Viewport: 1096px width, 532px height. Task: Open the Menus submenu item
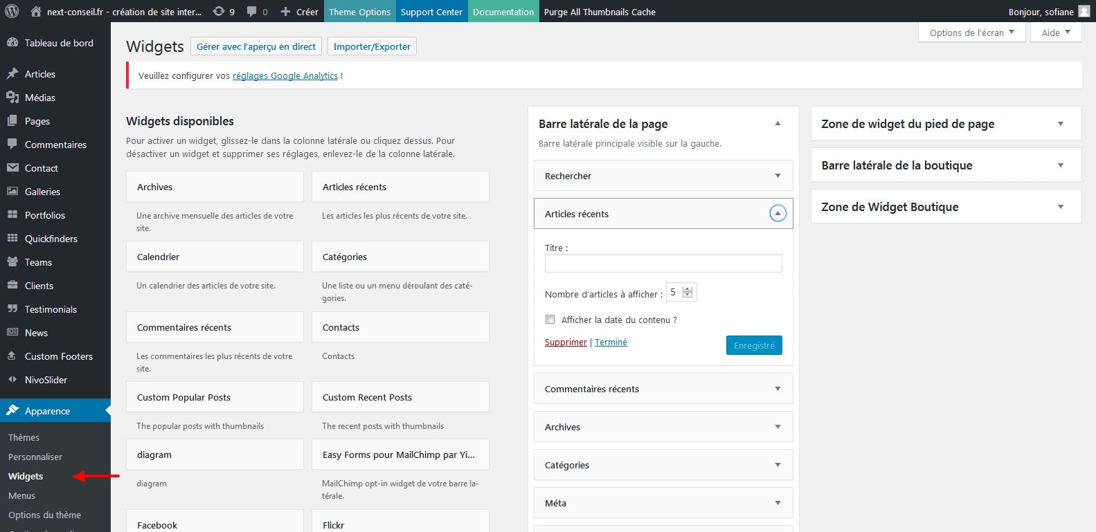pos(21,495)
